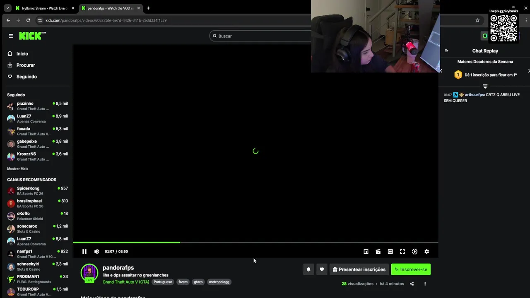Open Grand Theft Auto V (GTA) category
530x298 pixels.
coord(126,282)
